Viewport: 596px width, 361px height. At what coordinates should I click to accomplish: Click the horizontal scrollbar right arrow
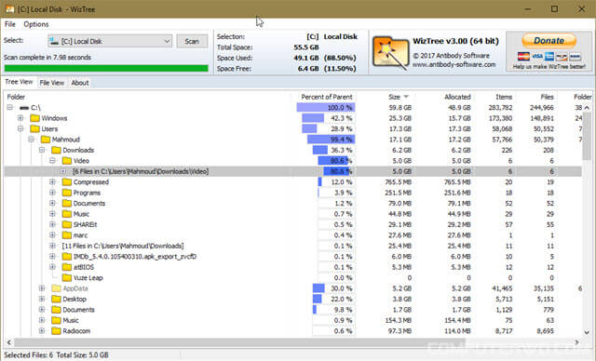click(x=576, y=342)
